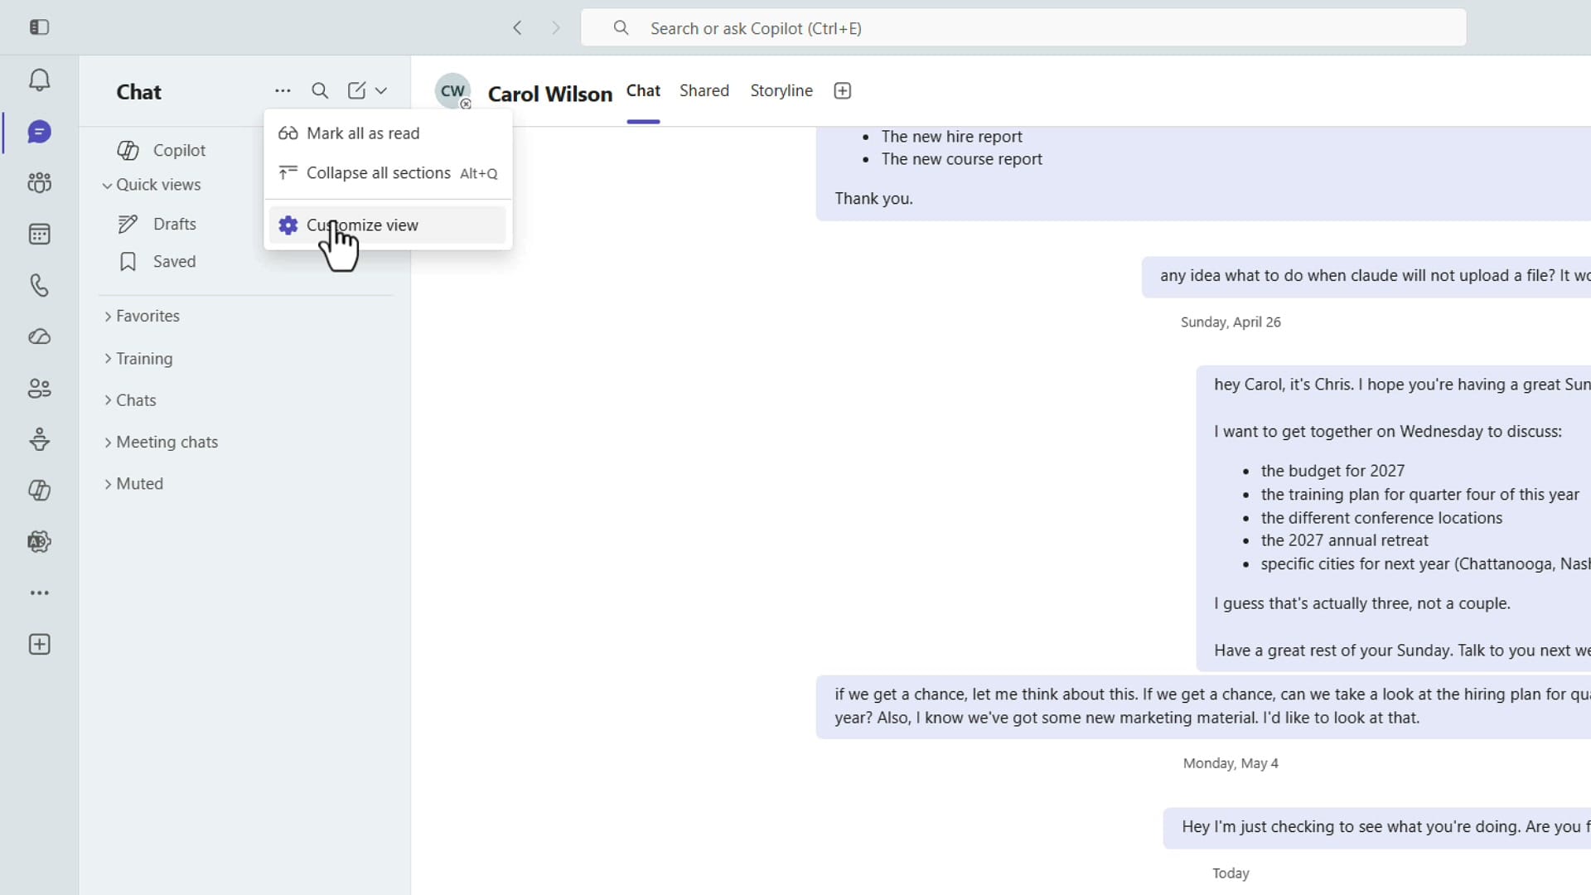Add a tab with the plus icon

(x=843, y=91)
